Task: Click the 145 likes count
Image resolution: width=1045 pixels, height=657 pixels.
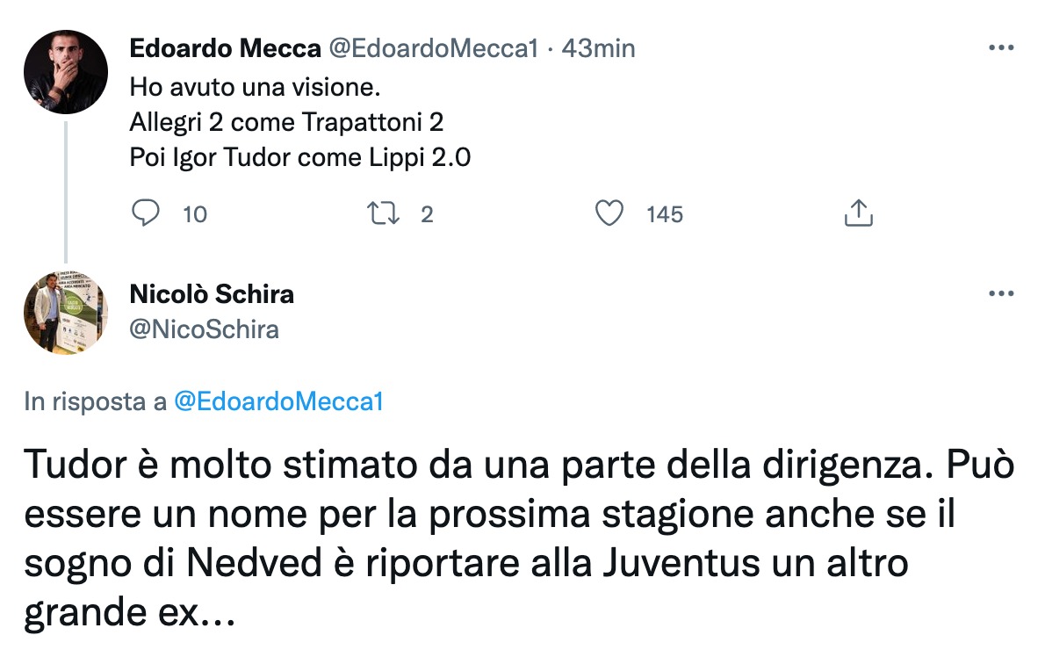Action: (664, 214)
